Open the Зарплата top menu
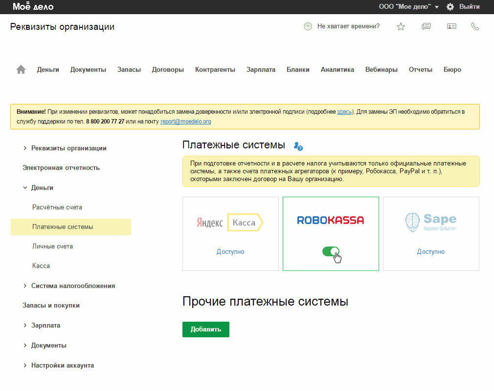This screenshot has height=391, width=494. click(x=261, y=70)
